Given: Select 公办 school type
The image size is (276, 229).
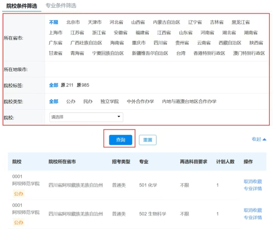Looking at the screenshot, I should coord(71,101).
